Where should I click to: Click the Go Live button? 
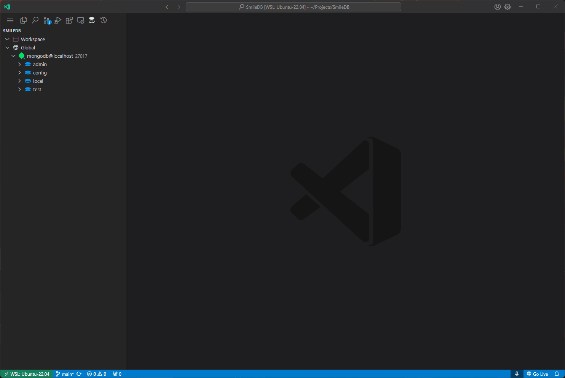(537, 374)
